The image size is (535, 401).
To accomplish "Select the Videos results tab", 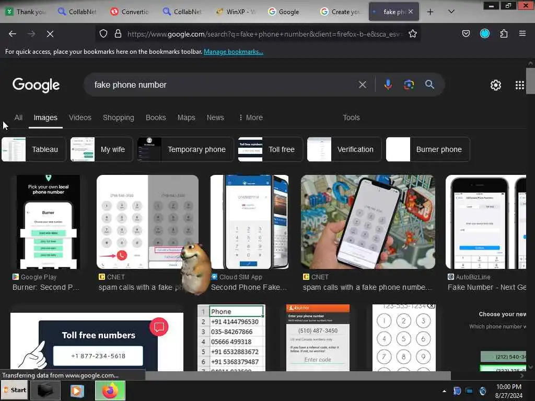I will pyautogui.click(x=80, y=117).
